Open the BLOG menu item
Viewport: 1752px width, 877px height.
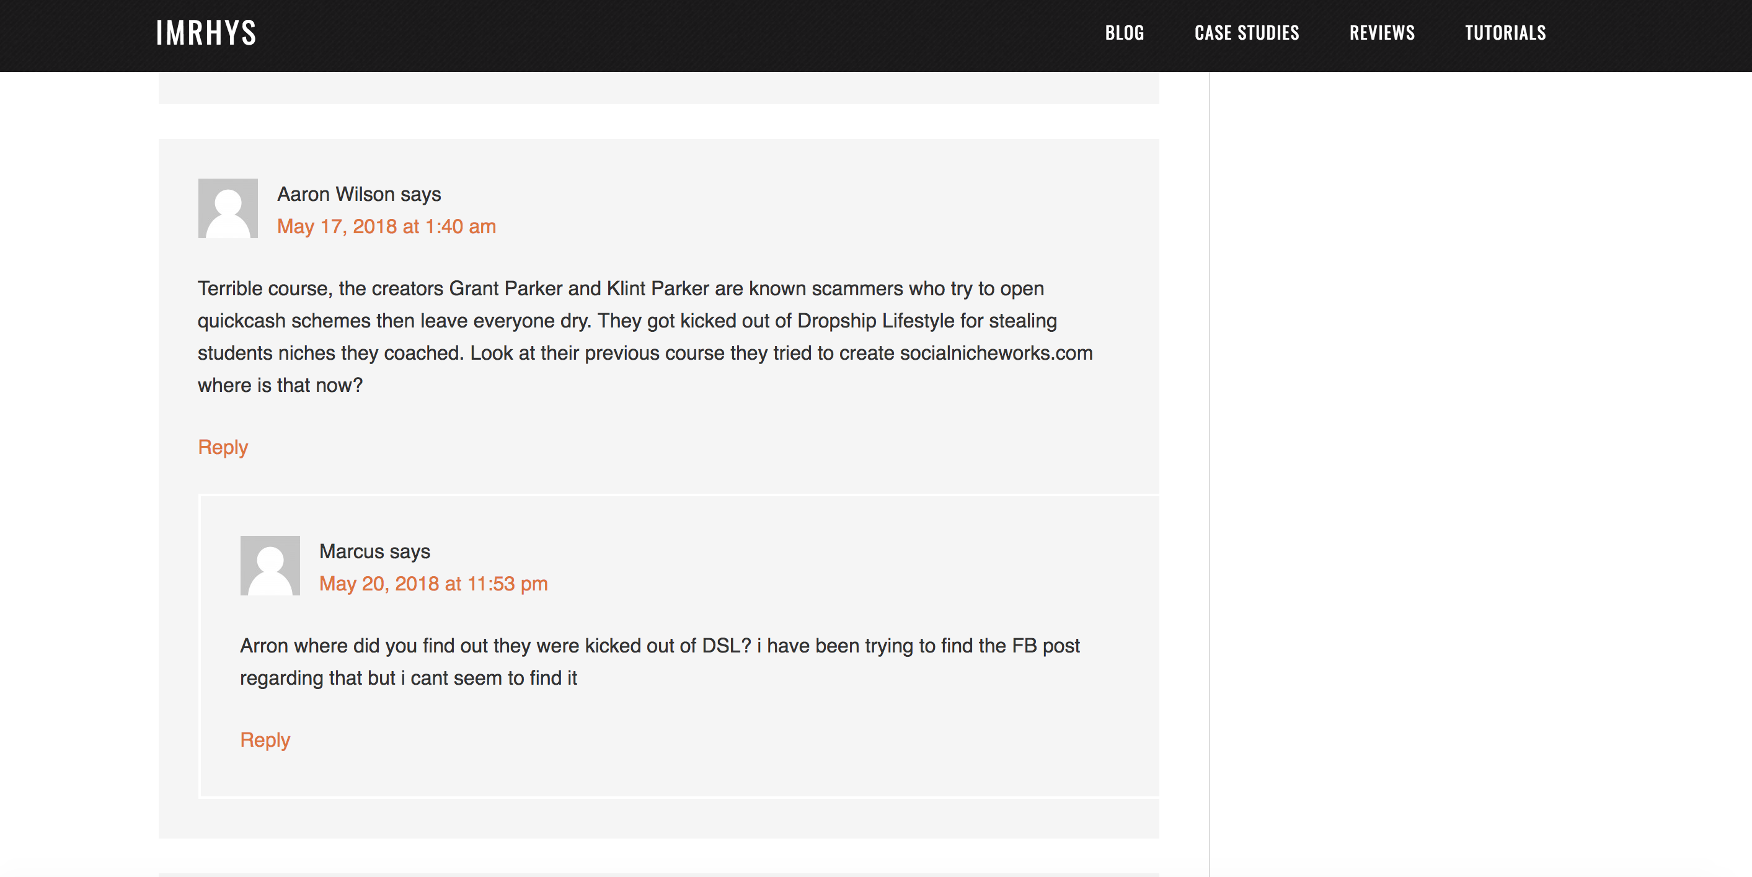1124,33
